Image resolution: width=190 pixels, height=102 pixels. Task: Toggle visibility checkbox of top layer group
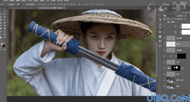pyautogui.click(x=164, y=22)
